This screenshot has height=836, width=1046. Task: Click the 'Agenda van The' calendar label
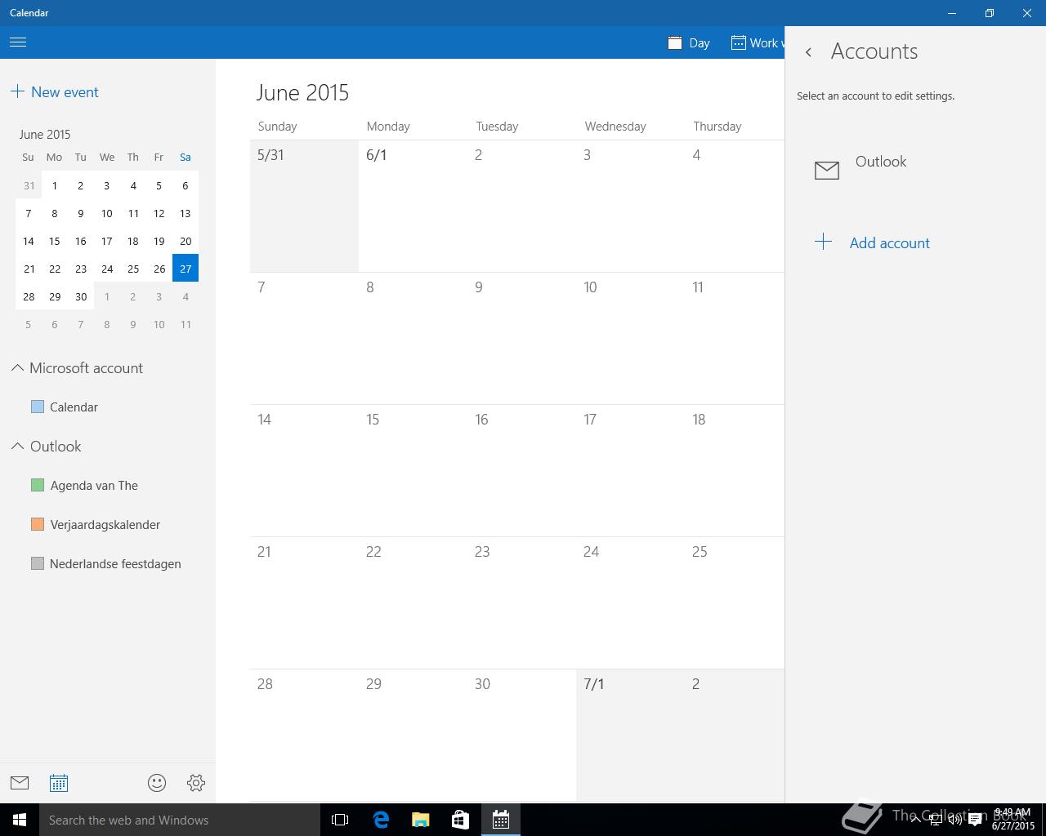pos(94,485)
